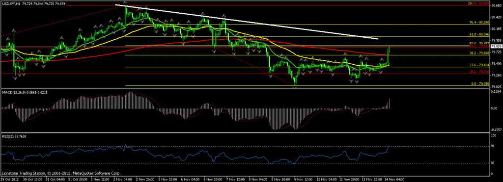Click the RSI(21) 69.7638 indicator label
The width and height of the screenshot is (503, 182).
pyautogui.click(x=14, y=136)
